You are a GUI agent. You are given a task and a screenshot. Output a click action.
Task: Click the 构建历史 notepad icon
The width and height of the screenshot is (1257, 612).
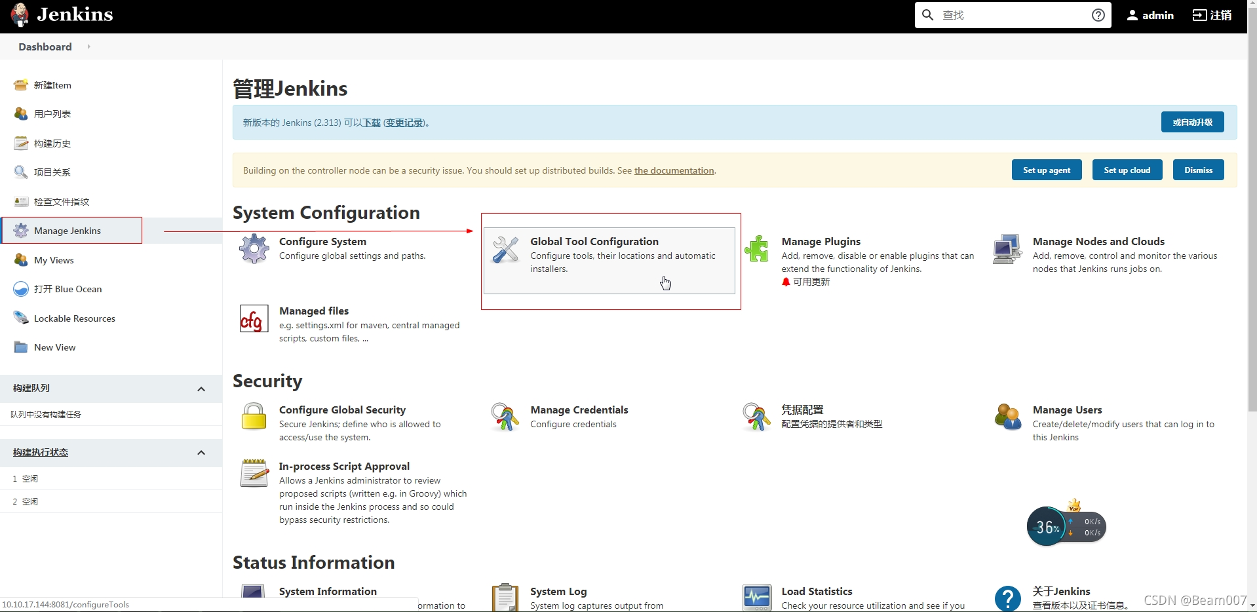tap(21, 143)
